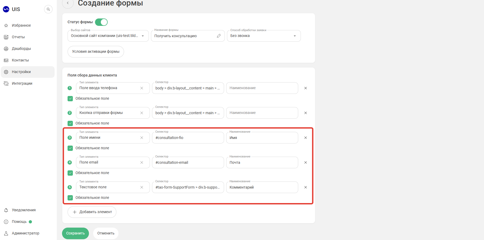Click the back arrow next to Создание формы
The height and width of the screenshot is (240, 484).
(68, 3)
